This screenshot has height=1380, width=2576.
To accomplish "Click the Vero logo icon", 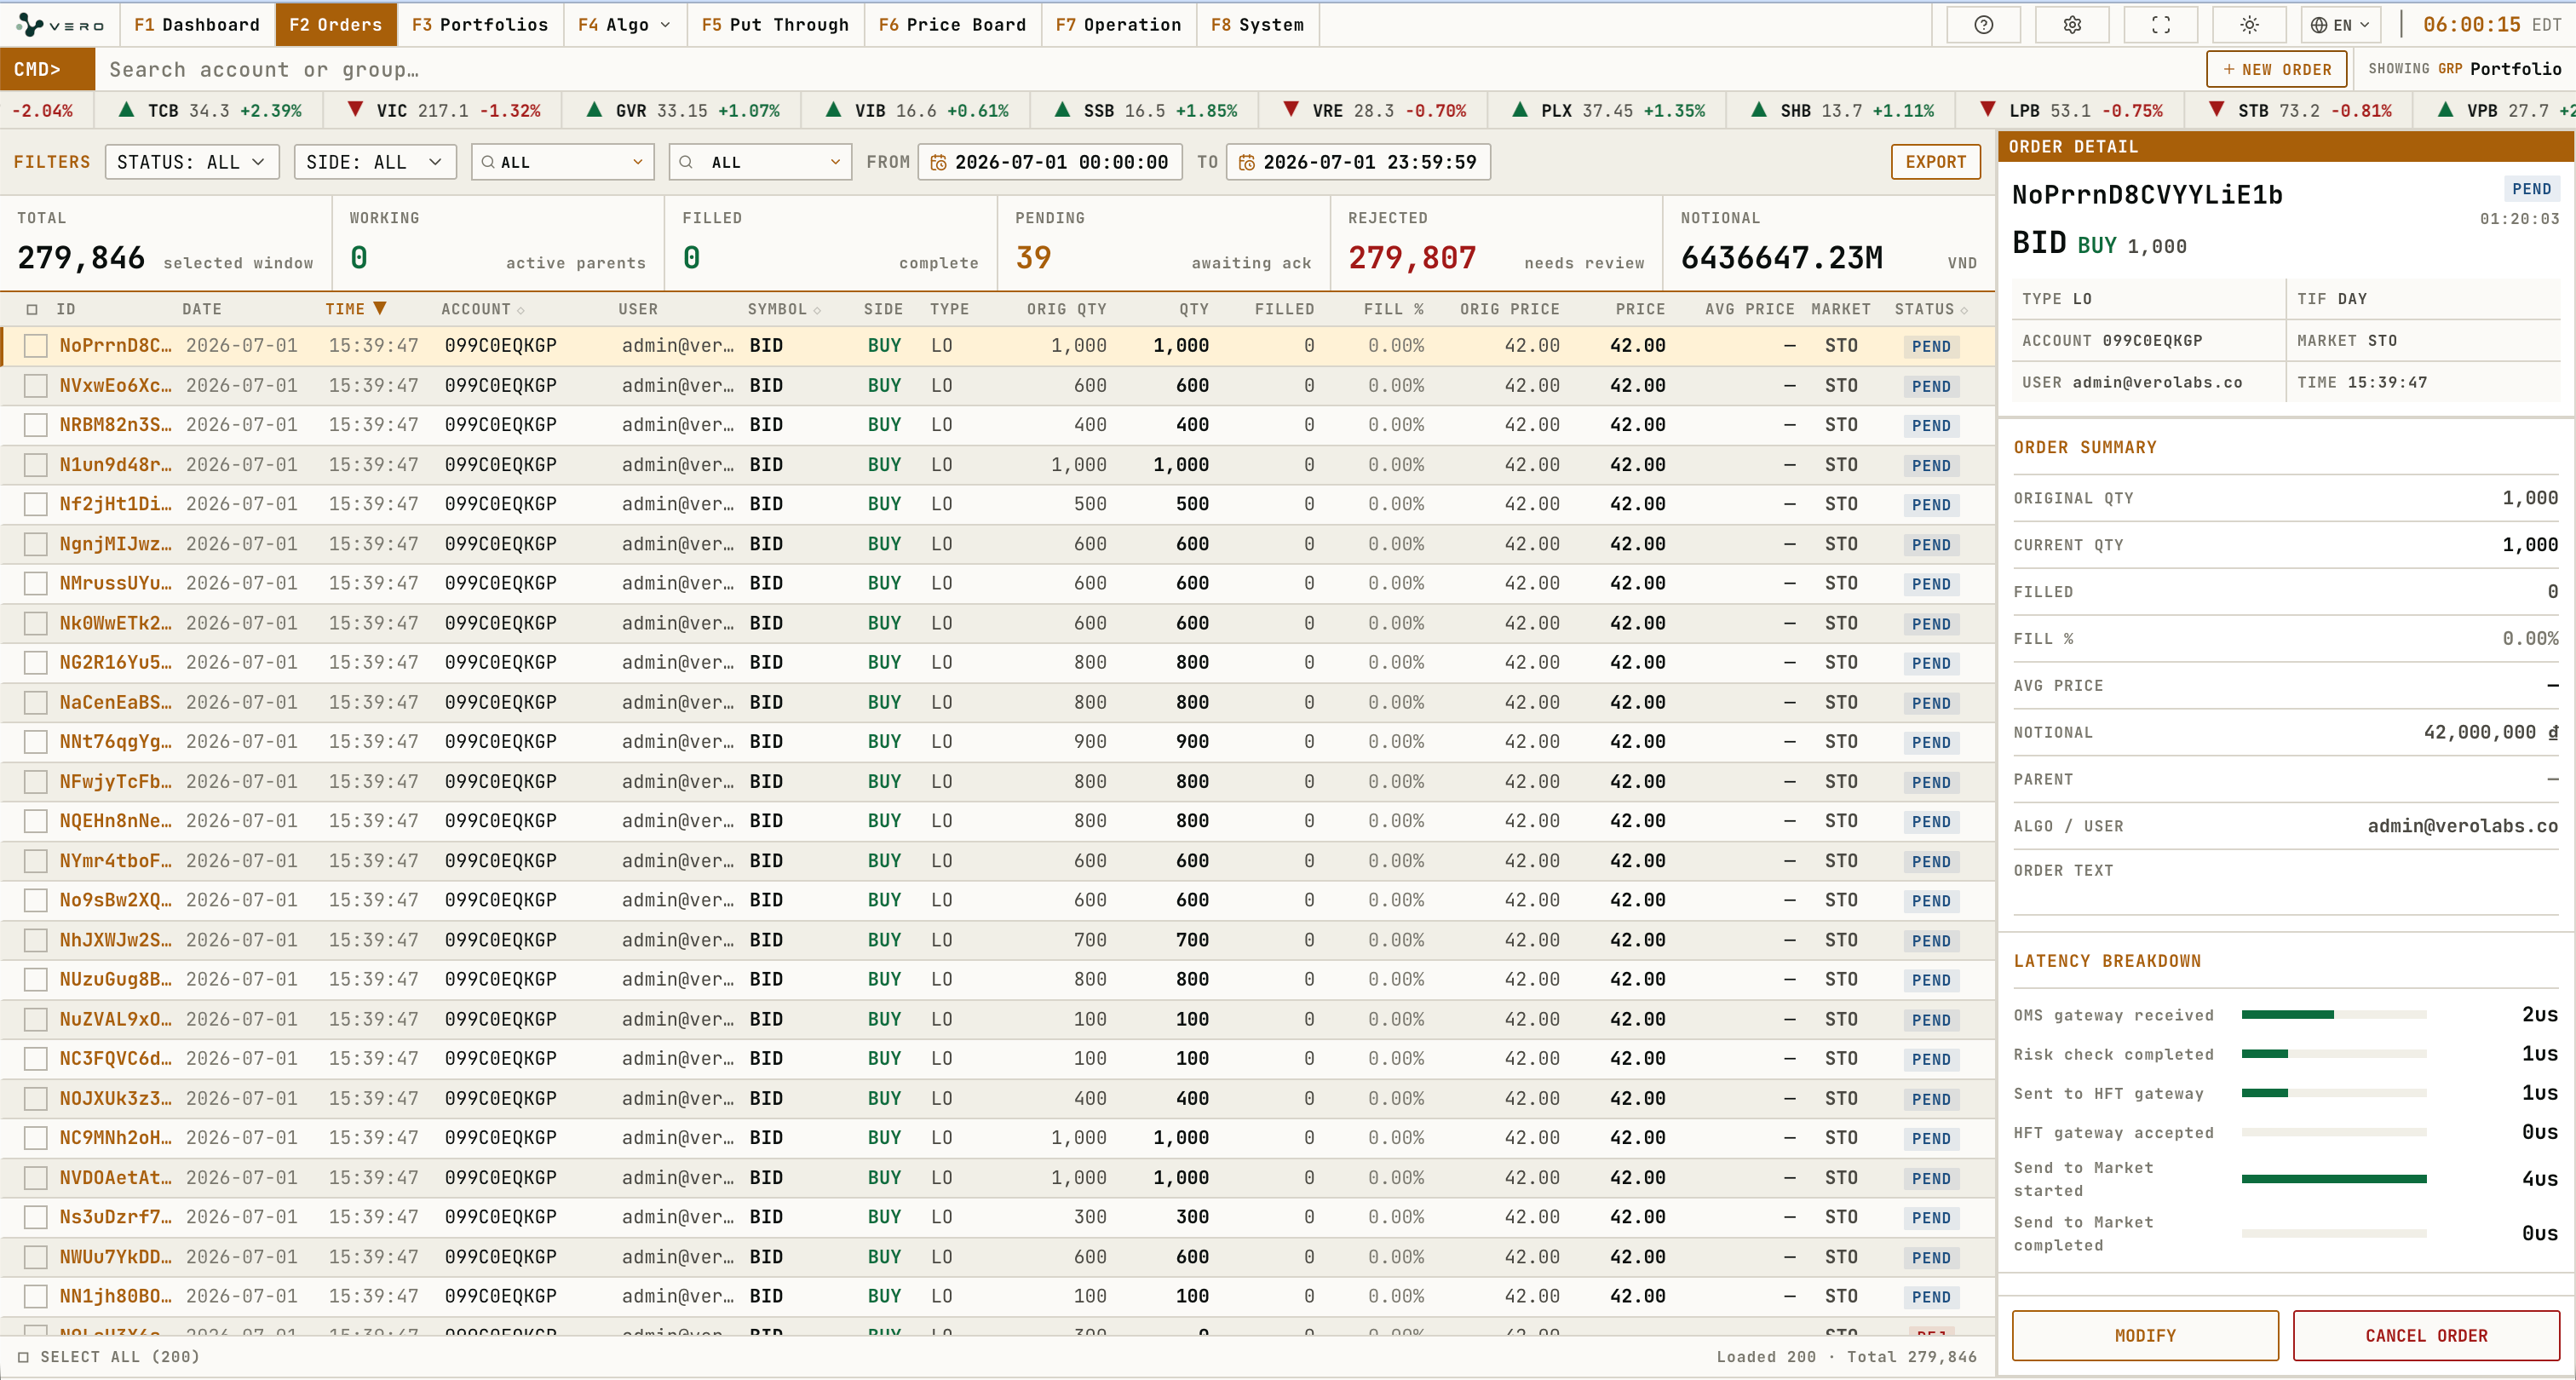I will pos(29,25).
